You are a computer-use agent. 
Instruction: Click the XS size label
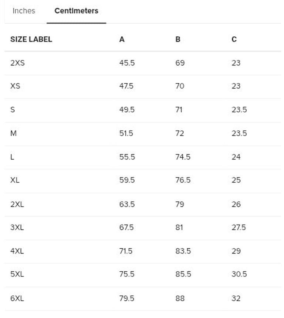pyautogui.click(x=15, y=86)
